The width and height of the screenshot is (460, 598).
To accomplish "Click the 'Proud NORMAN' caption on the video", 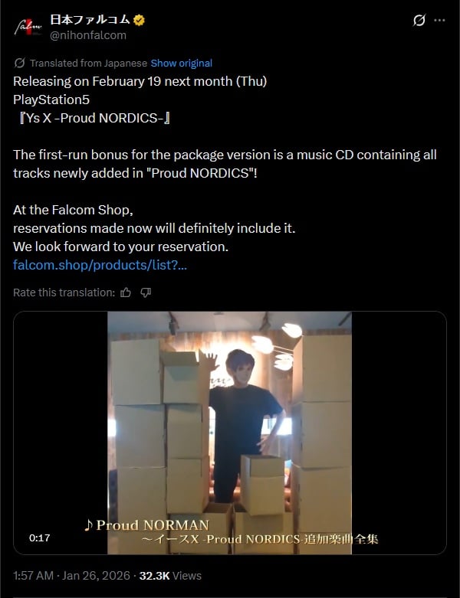I will pyautogui.click(x=146, y=525).
